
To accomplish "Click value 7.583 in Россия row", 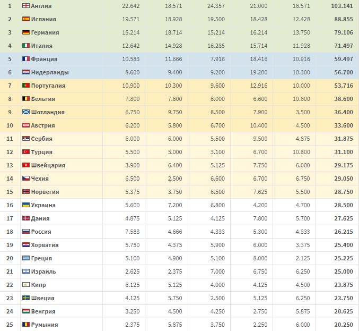I will 133,232.
